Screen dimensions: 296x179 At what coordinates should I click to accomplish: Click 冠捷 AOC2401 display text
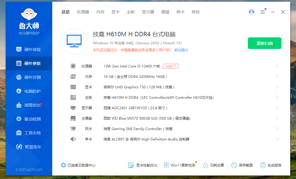135,108
